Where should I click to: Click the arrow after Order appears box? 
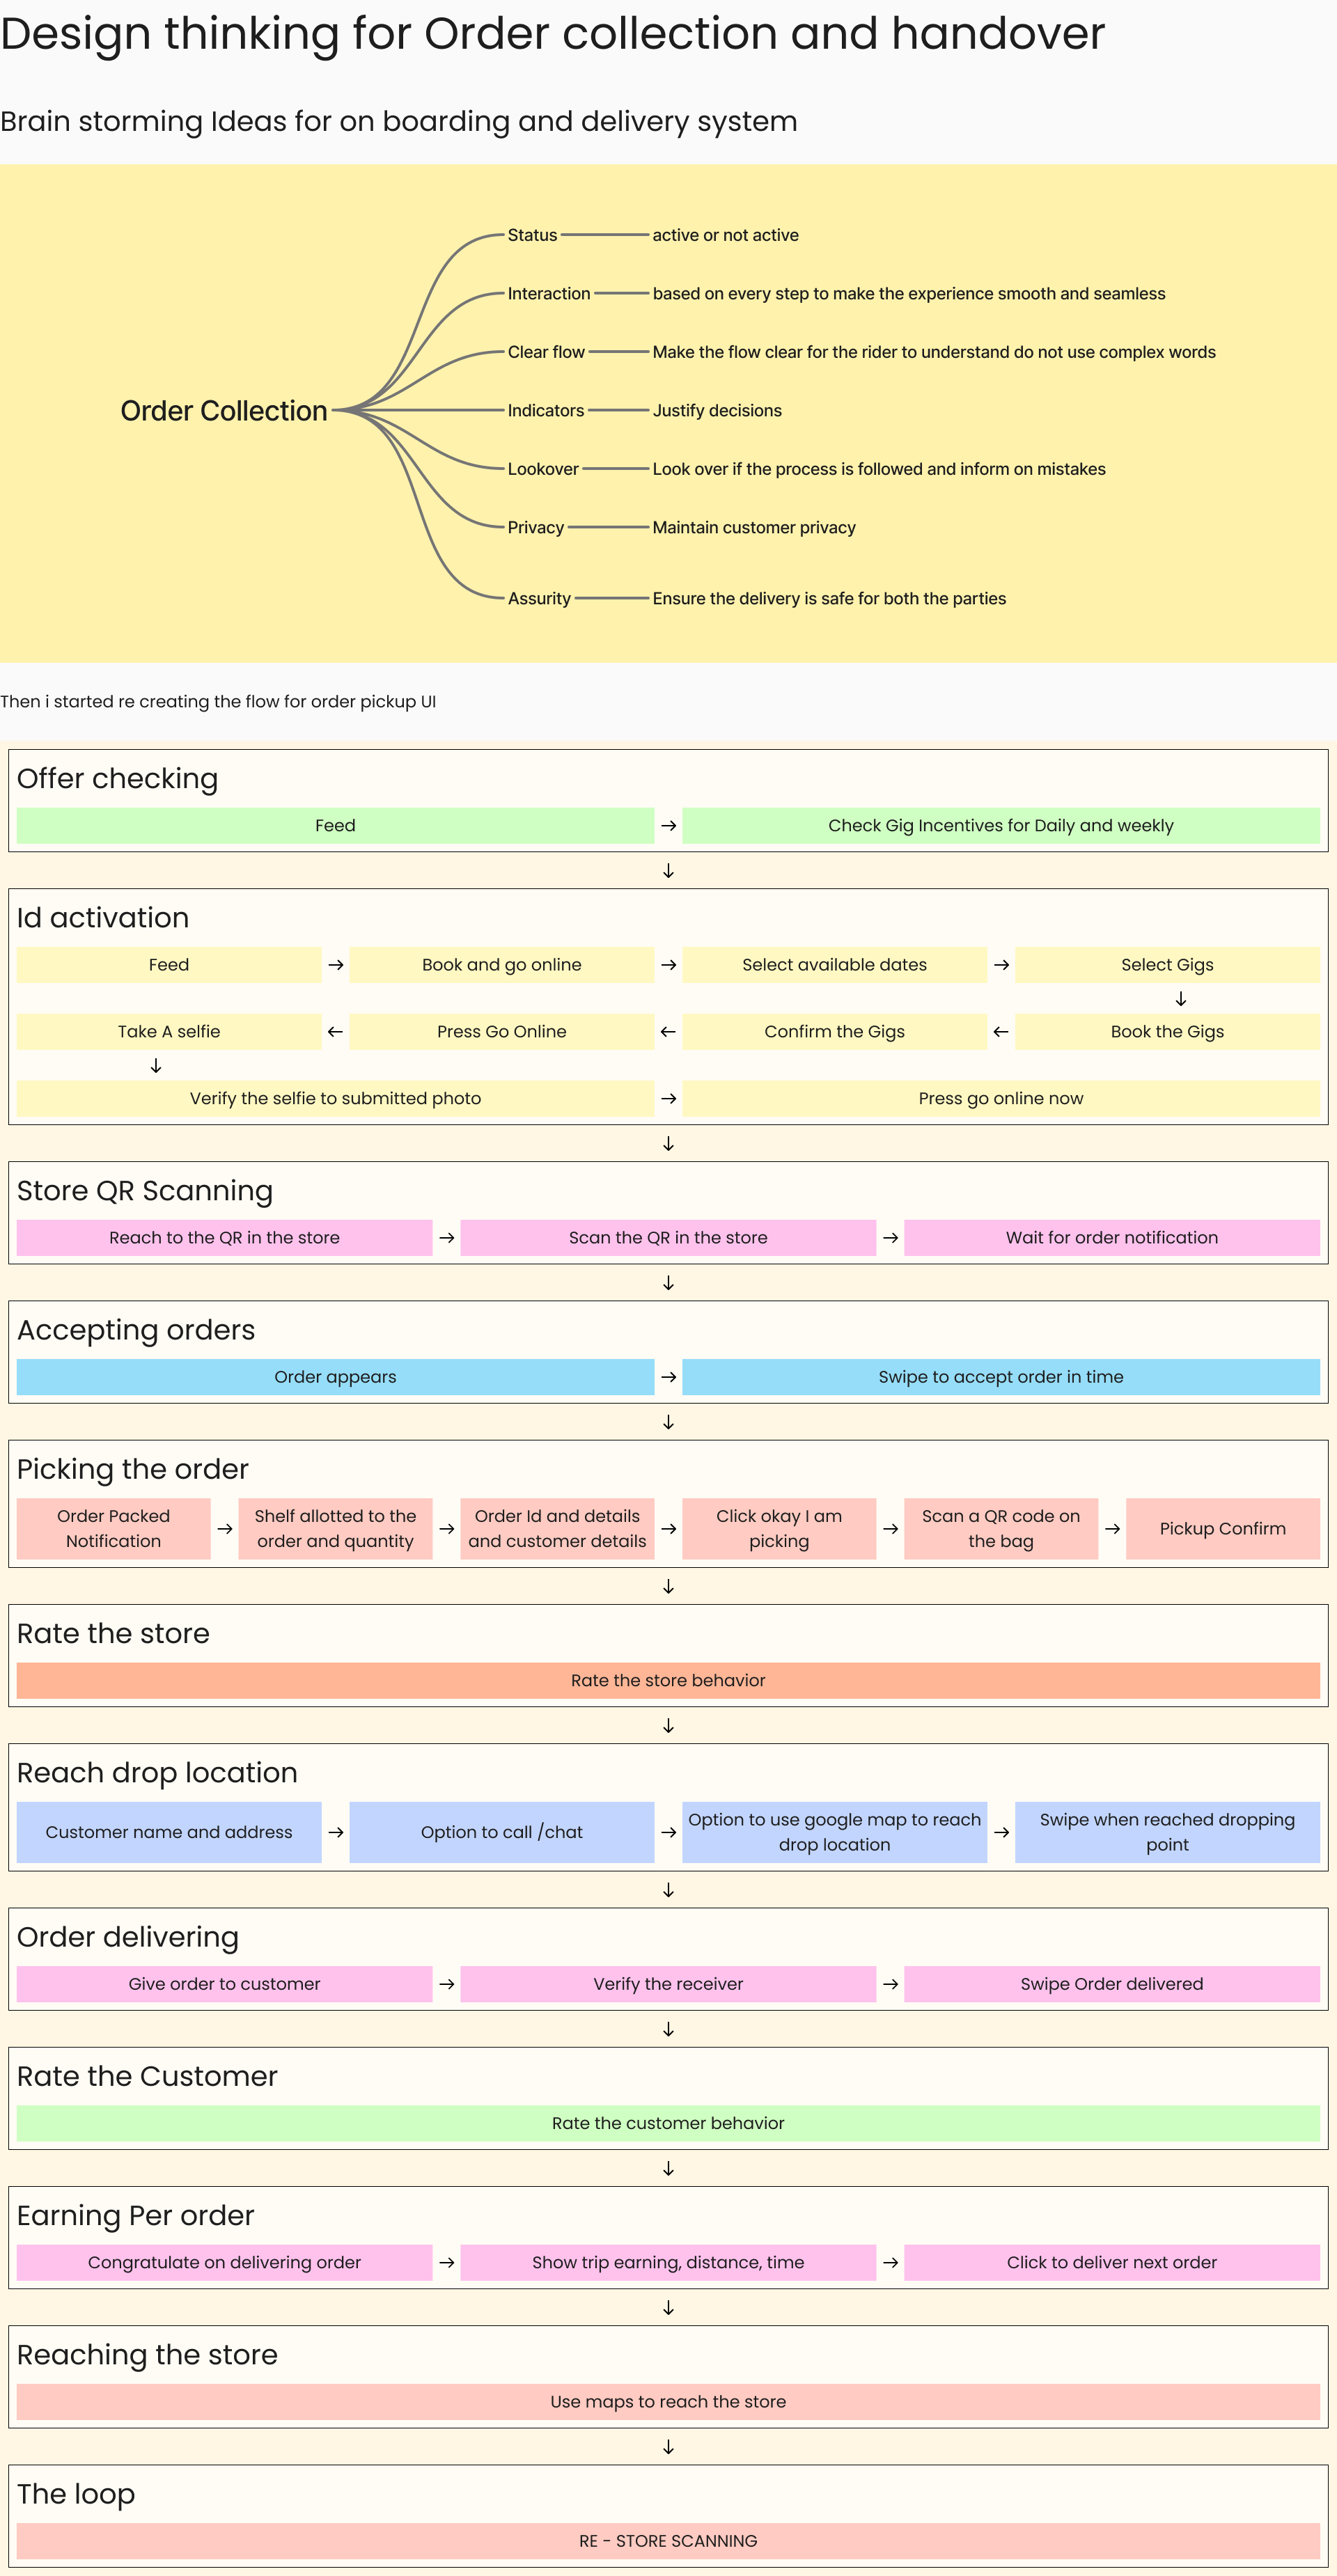668,1377
